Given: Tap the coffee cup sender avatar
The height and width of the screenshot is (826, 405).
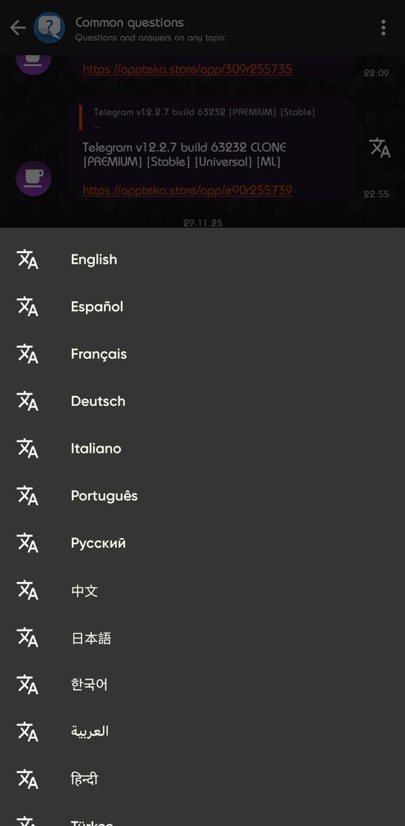Looking at the screenshot, I should point(33,178).
